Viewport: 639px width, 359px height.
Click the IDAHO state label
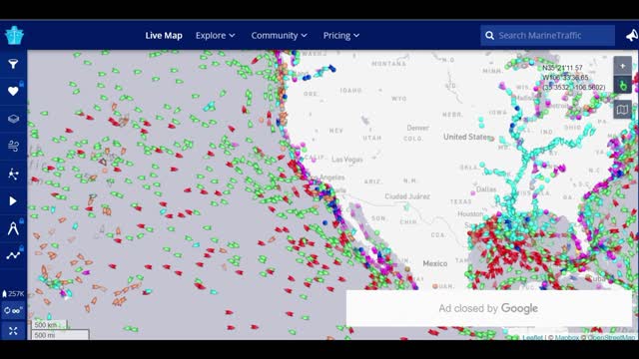click(x=350, y=91)
